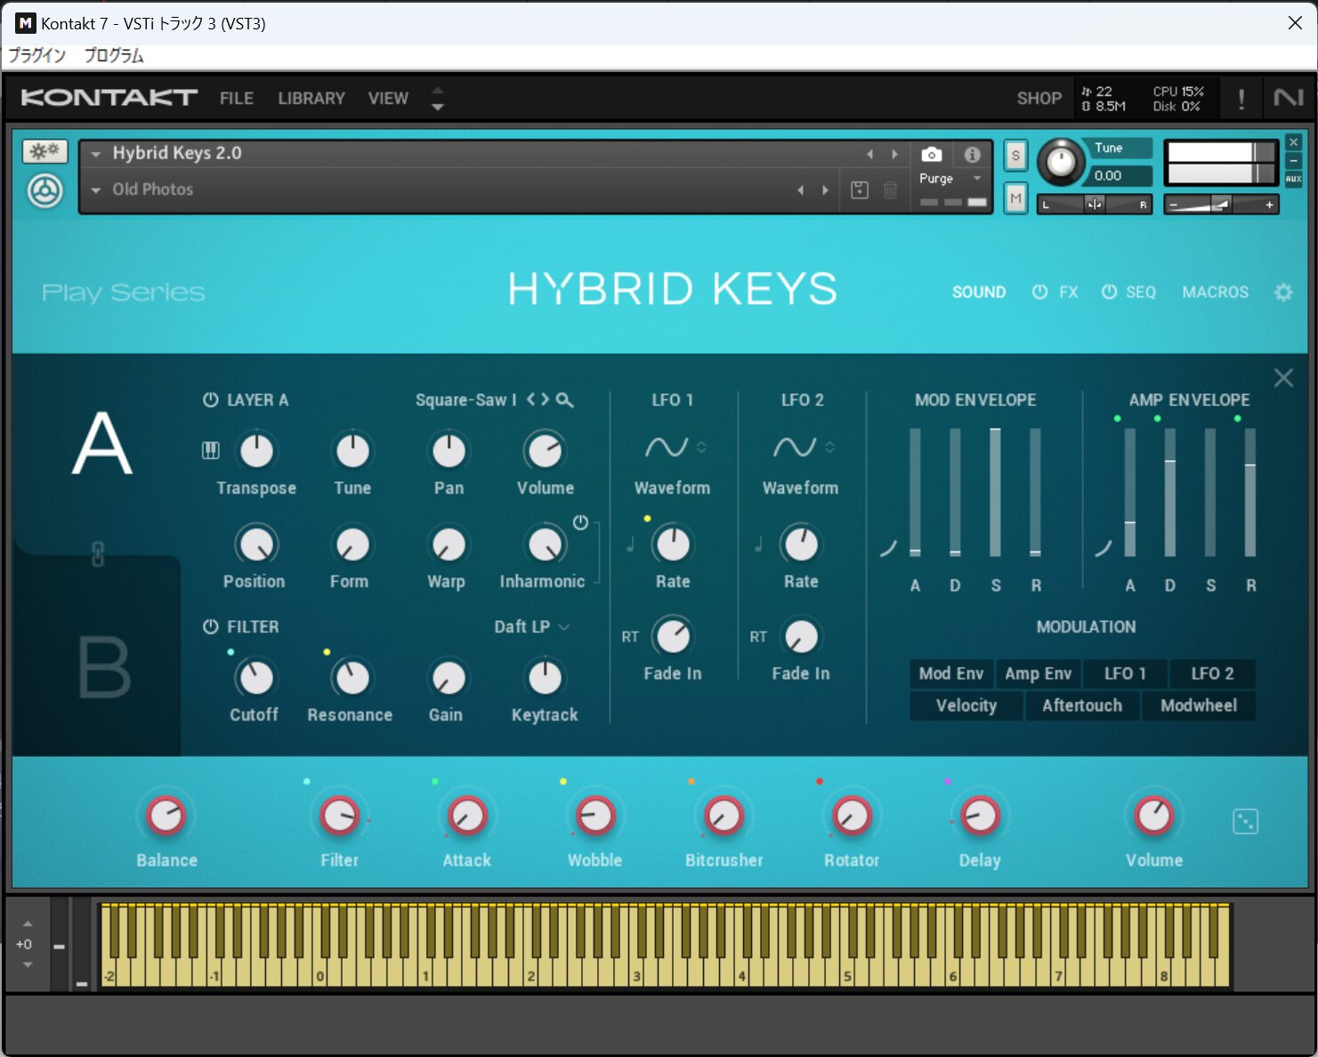Click the keyboard icon beside Transpose
The height and width of the screenshot is (1057, 1318).
tap(211, 450)
